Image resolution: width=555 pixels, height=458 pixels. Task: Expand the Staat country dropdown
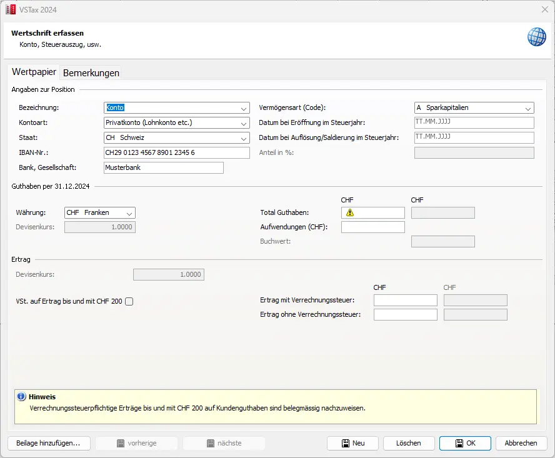243,138
